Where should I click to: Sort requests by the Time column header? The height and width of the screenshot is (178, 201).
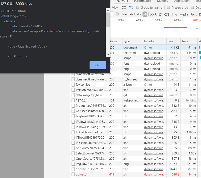pos(185,41)
